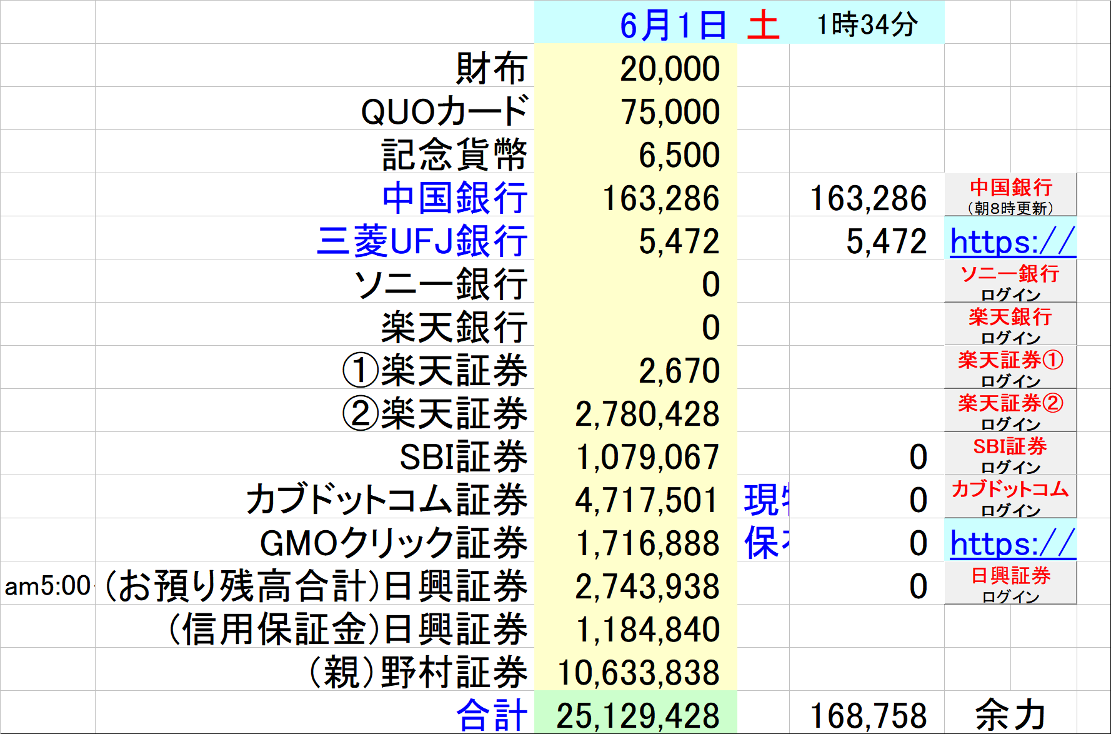
Task: Select the 1時34分 time cell
Action: tap(867, 23)
